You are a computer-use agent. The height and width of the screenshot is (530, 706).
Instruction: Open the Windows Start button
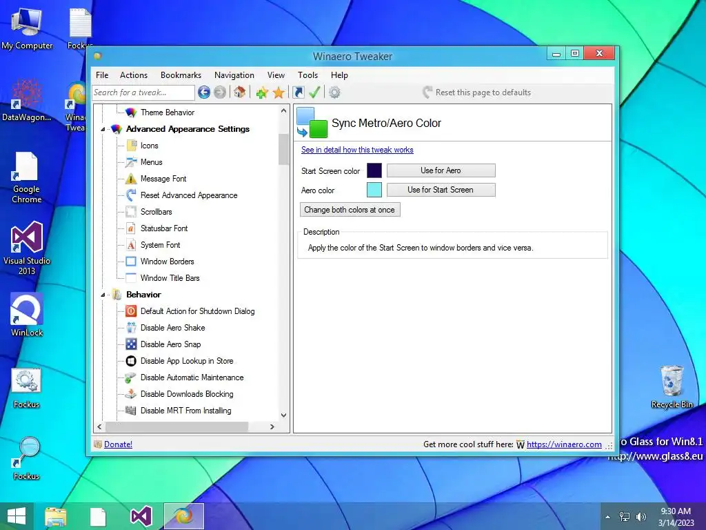17,516
